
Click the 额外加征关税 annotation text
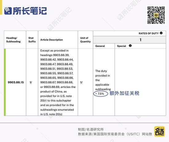pos(124,93)
